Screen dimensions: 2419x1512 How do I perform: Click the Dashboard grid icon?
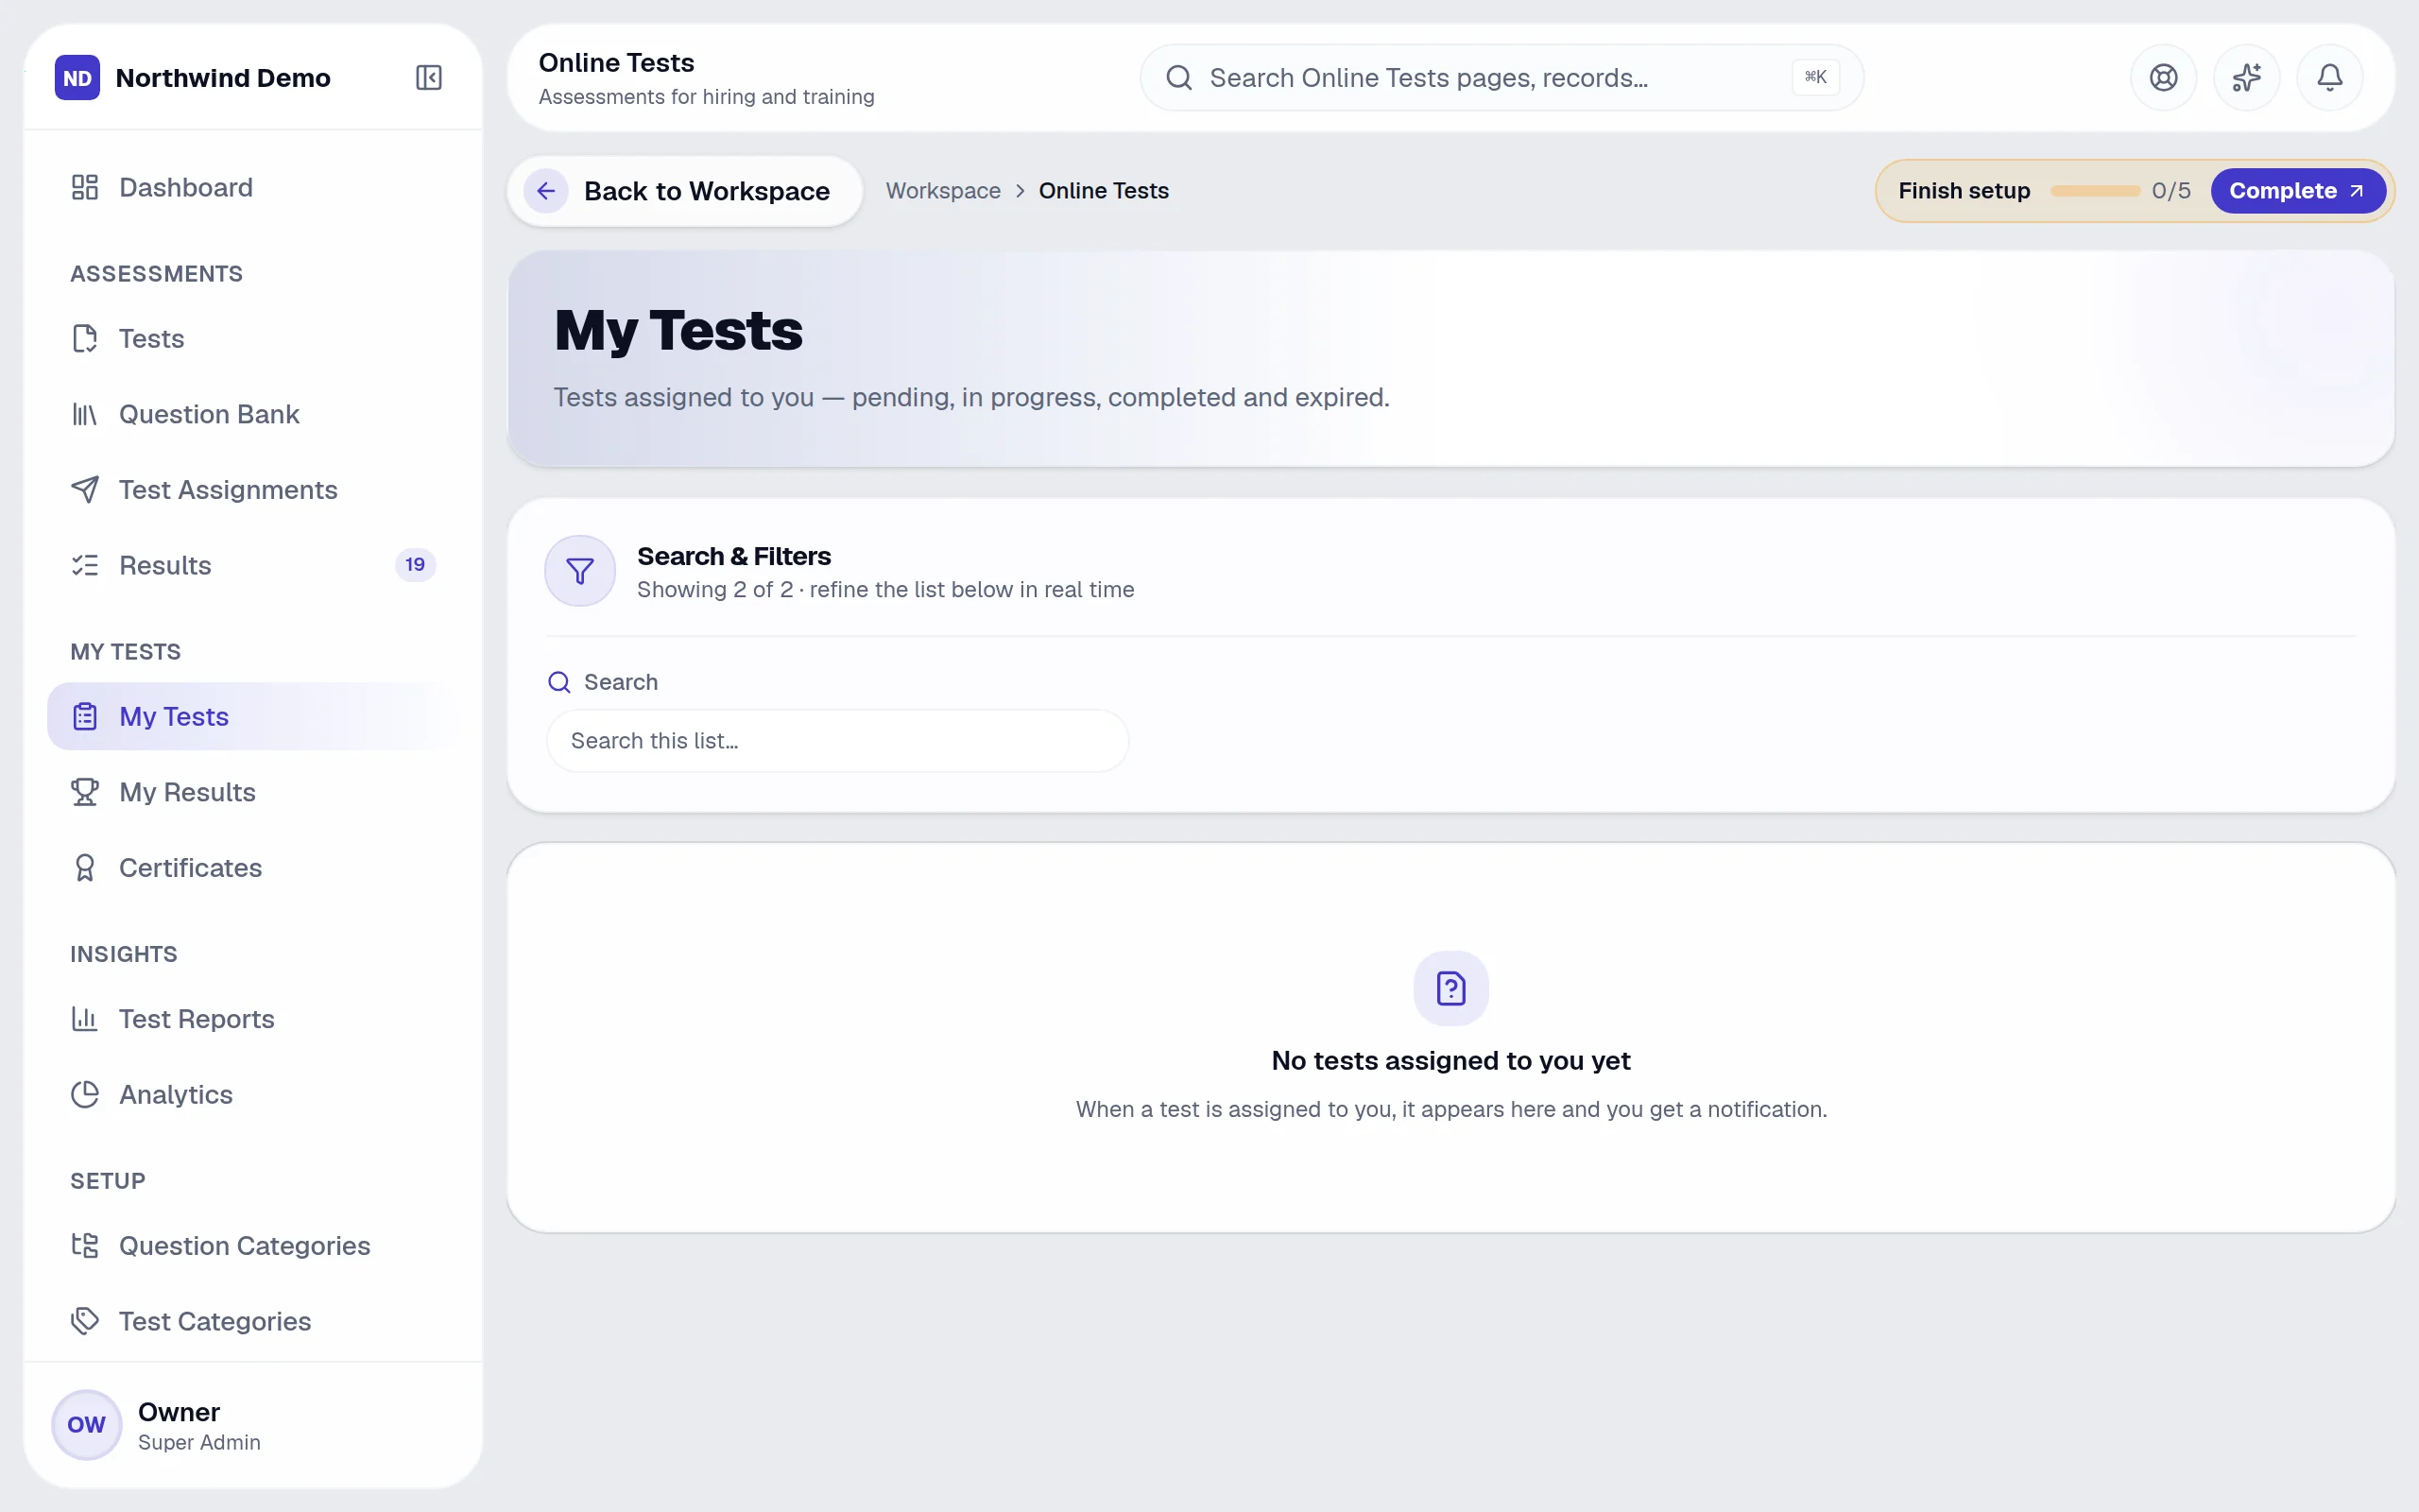[85, 187]
